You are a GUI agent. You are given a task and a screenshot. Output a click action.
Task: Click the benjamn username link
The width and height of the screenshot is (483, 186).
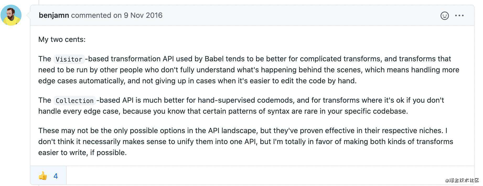point(54,15)
